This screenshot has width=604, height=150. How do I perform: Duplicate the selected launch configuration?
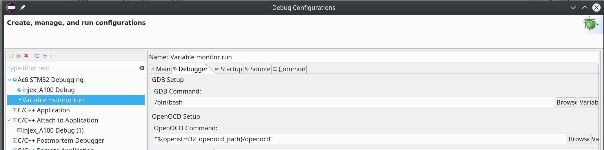pos(19,56)
